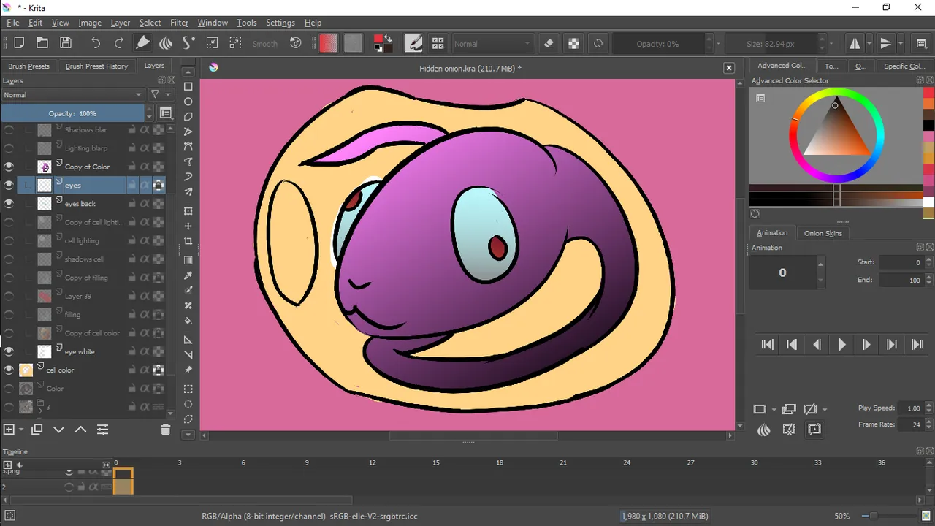The height and width of the screenshot is (526, 935).
Task: Click the foreground/background color selector
Action: pyautogui.click(x=383, y=43)
